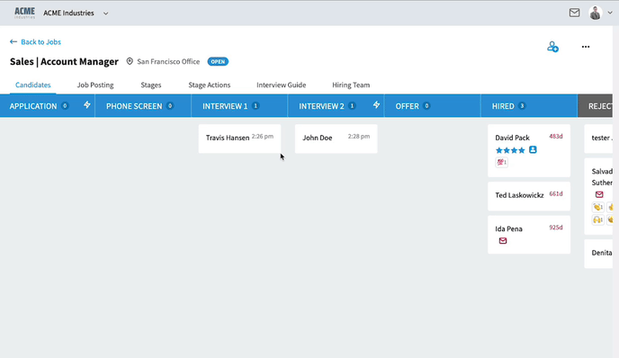
Task: Click David Pack's four-star rating
Action: (x=510, y=150)
